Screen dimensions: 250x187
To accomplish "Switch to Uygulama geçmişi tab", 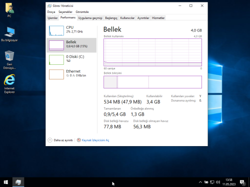I will (90, 18).
